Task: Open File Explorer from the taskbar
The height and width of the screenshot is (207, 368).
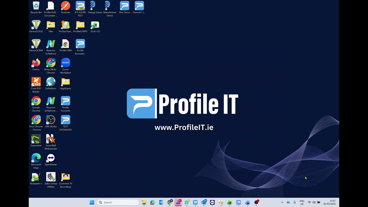Action: click(x=144, y=202)
